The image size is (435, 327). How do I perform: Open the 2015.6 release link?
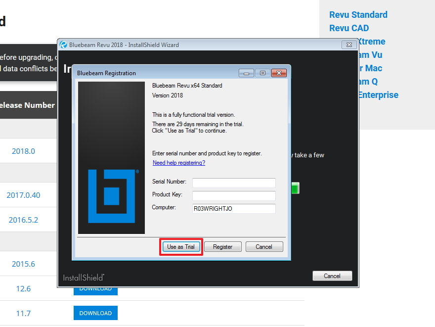click(23, 264)
